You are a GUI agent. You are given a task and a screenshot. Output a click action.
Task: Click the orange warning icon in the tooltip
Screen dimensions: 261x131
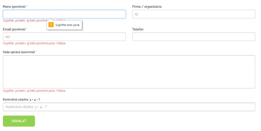click(x=51, y=25)
